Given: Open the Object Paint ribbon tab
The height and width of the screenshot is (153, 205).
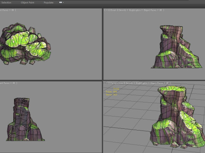Looking at the screenshot, I should (x=27, y=3).
